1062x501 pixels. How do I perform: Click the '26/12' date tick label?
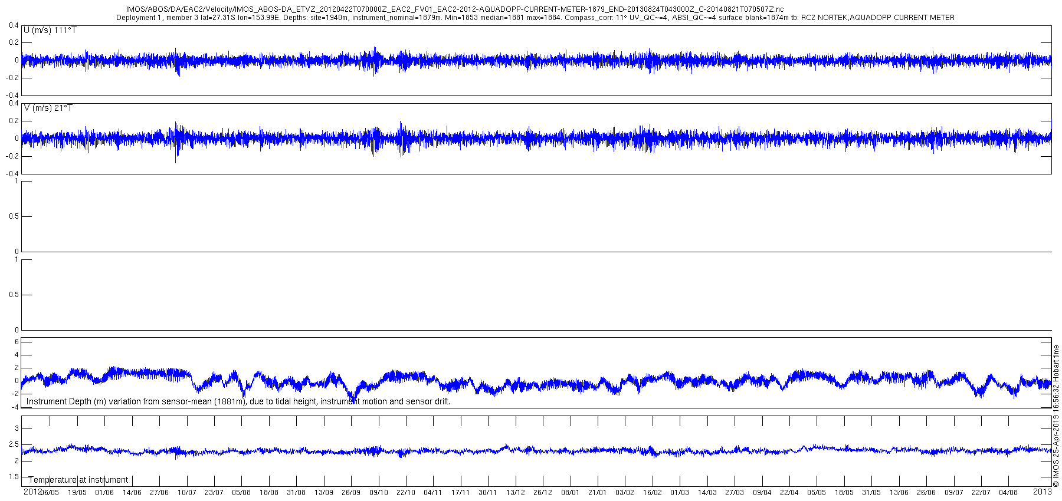pyautogui.click(x=543, y=493)
